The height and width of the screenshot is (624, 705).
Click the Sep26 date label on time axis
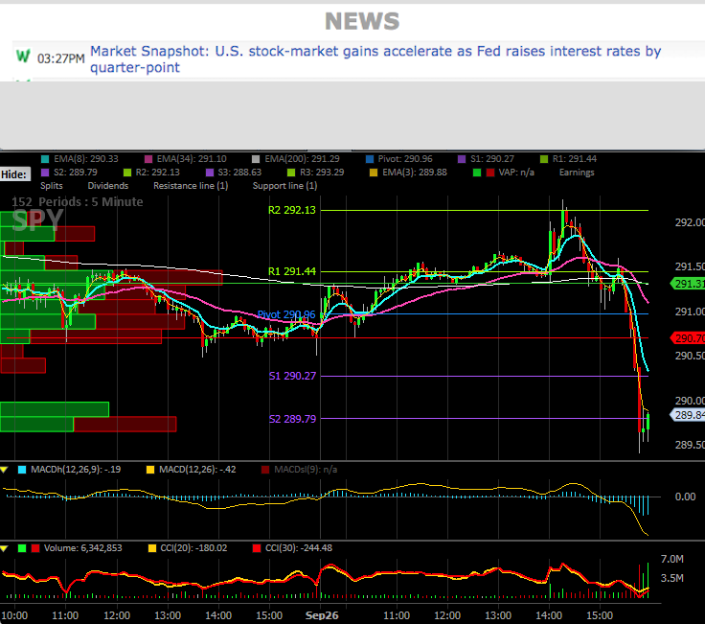322,615
